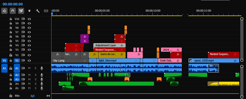
Task: Click the playhead timecode 00:00:00:00
Action: 13,4
